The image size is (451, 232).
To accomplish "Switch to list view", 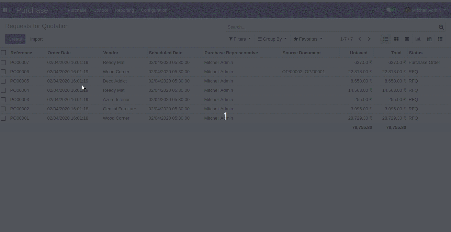I will coord(385,39).
